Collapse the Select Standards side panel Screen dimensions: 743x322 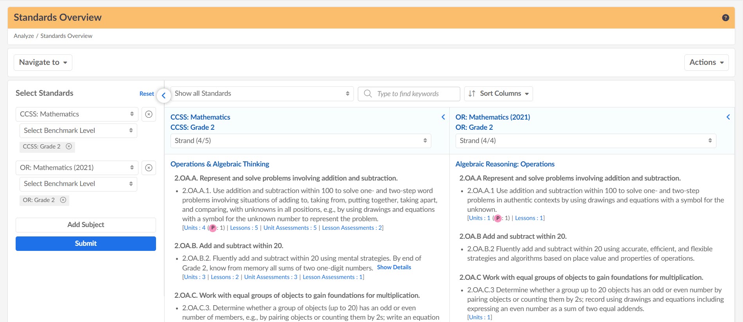(x=164, y=95)
